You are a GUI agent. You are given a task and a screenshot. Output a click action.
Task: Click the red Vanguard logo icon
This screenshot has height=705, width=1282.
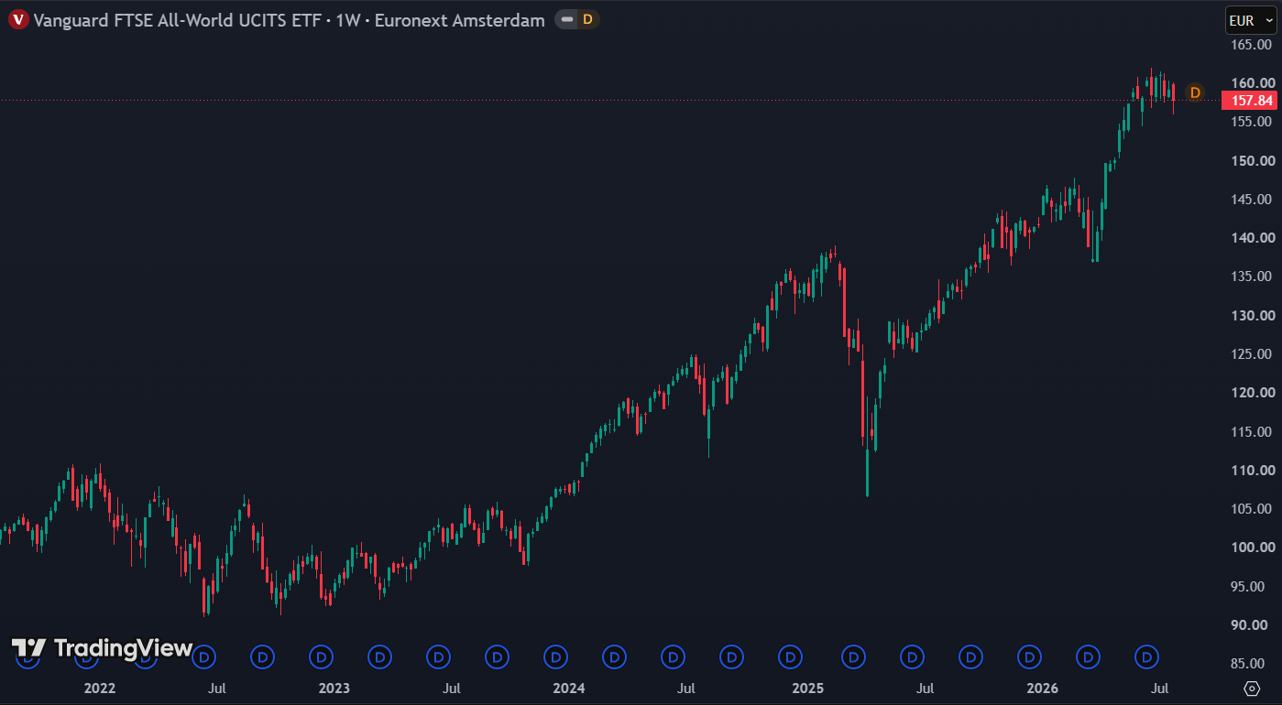click(18, 19)
